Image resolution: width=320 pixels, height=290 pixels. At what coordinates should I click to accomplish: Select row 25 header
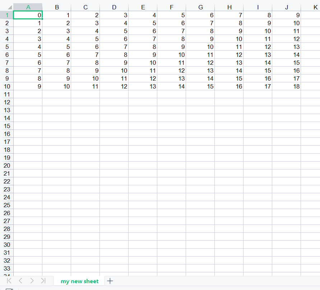tap(7, 205)
